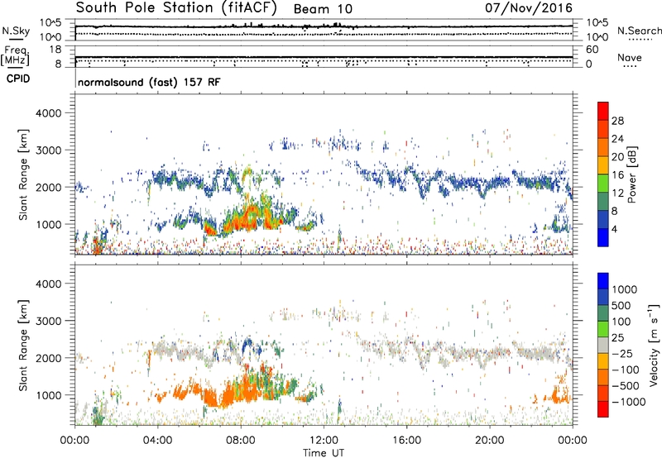The width and height of the screenshot is (662, 458).
Task: Click the 500 label on velocity colorbar
Action: [621, 305]
